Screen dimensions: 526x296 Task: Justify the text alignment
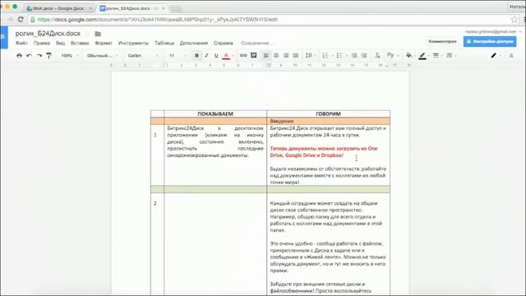(296, 55)
